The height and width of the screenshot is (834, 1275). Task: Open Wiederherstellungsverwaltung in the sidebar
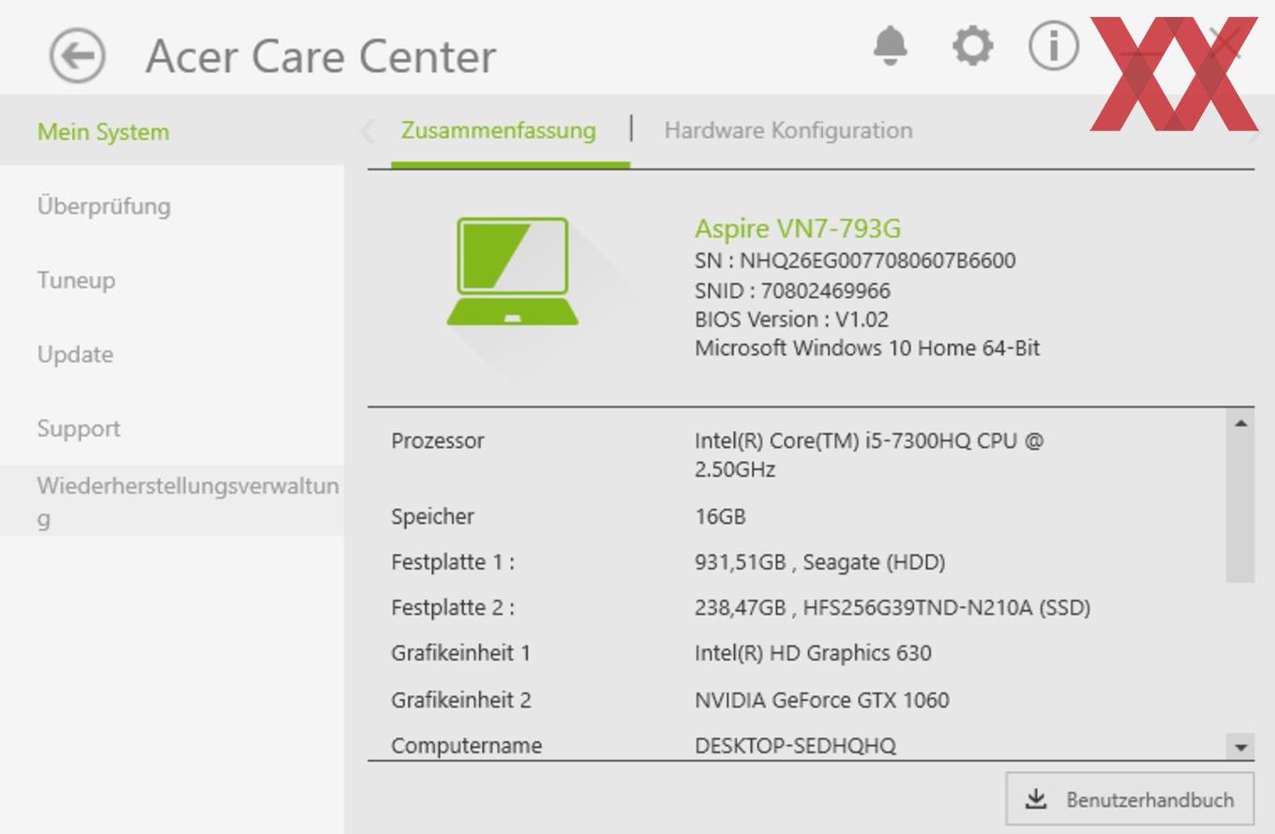172,500
